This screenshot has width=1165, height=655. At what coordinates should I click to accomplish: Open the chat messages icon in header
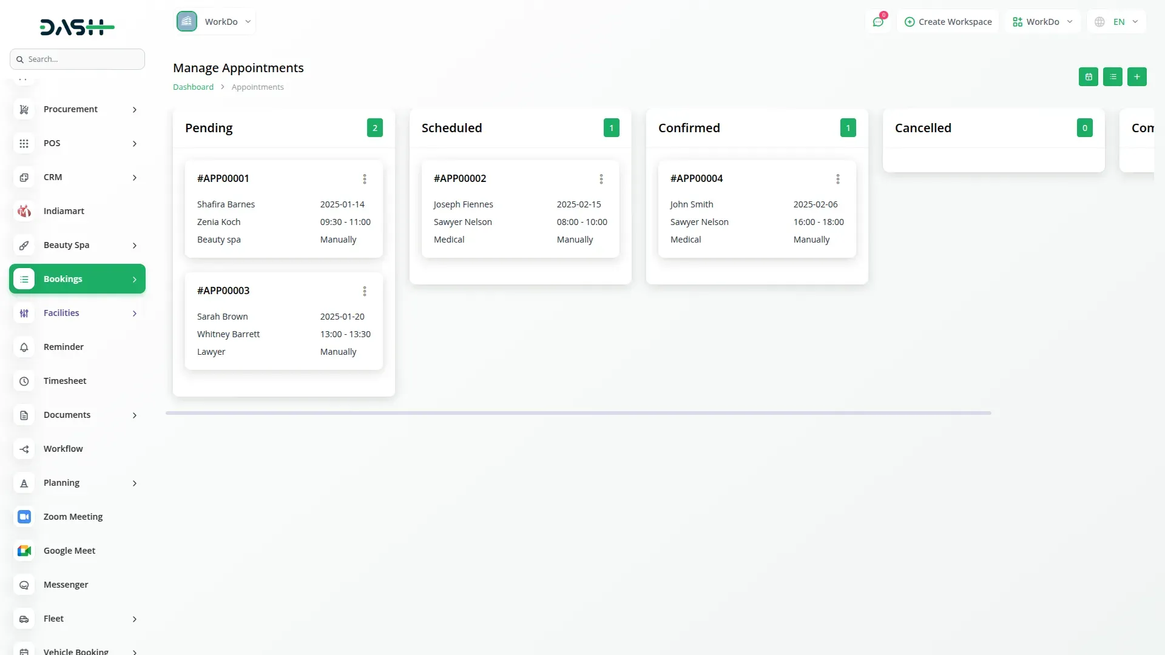point(878,22)
